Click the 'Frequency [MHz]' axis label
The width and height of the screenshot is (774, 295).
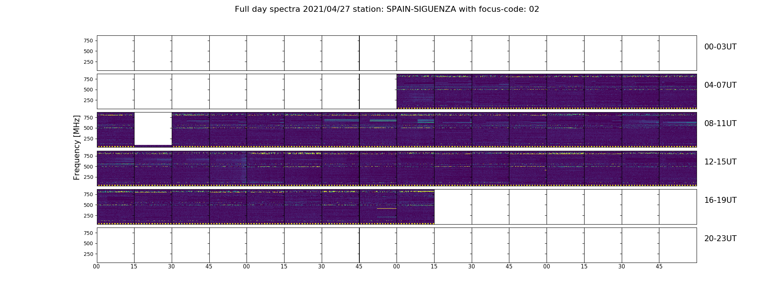point(77,147)
